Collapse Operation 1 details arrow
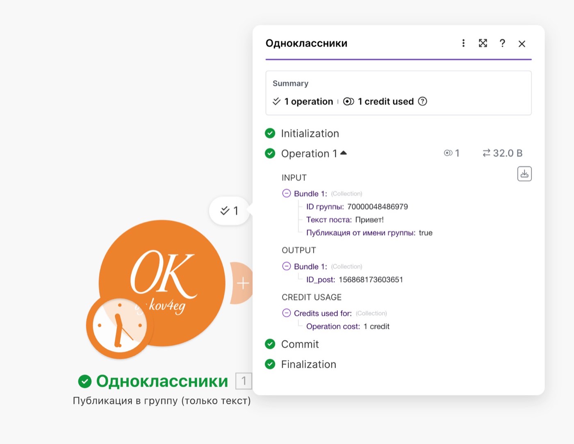The height and width of the screenshot is (444, 574). 344,153
